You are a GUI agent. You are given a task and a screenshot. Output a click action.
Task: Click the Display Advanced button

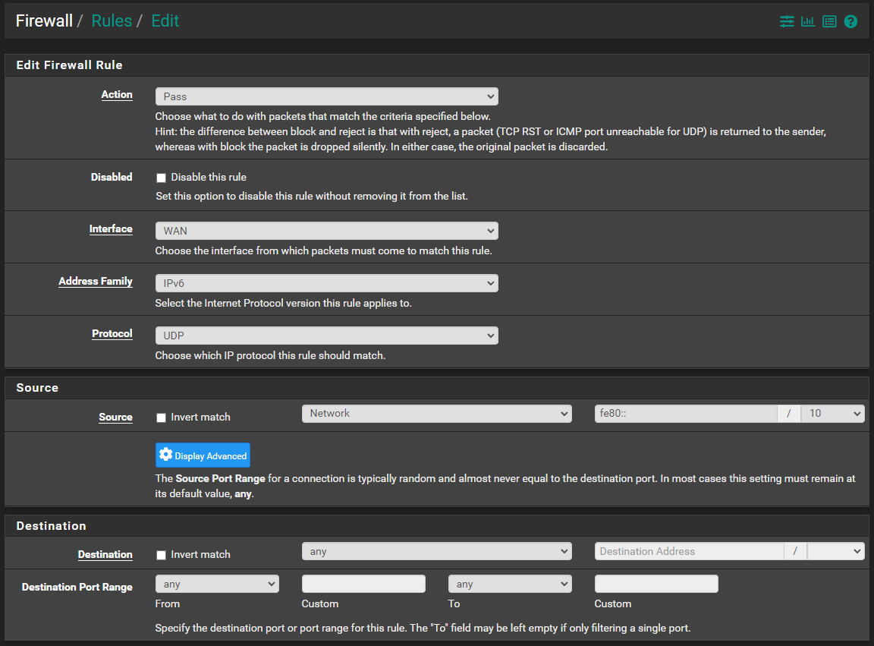click(x=203, y=455)
